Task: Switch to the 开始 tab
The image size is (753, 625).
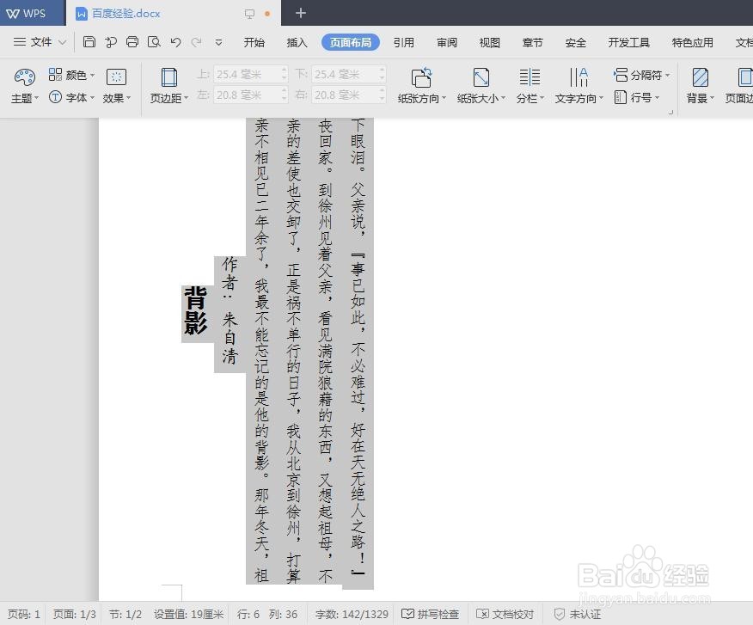Action: 254,42
